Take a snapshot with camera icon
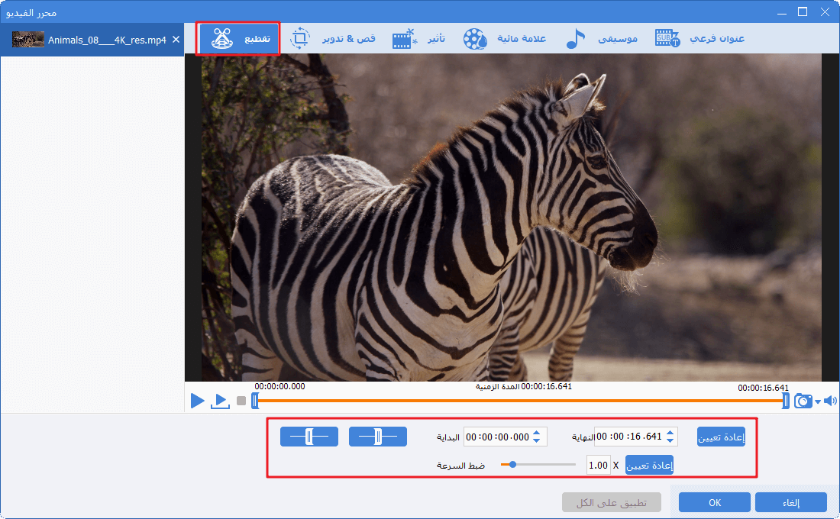This screenshot has height=519, width=840. point(803,401)
